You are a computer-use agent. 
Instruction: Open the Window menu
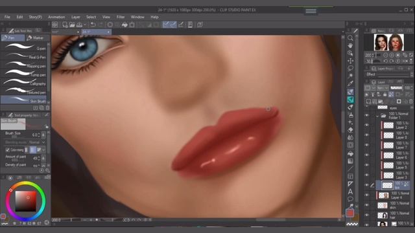tap(137, 17)
